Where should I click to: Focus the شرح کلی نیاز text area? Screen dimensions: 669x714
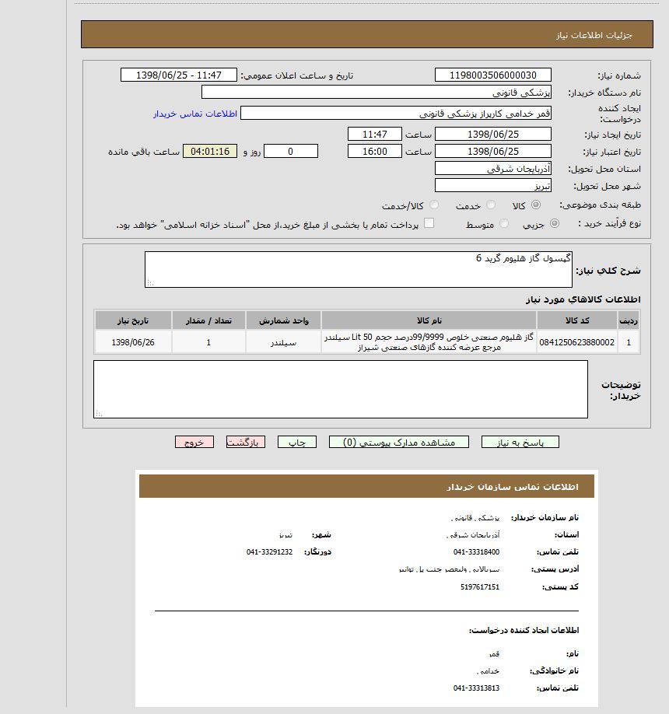point(359,269)
